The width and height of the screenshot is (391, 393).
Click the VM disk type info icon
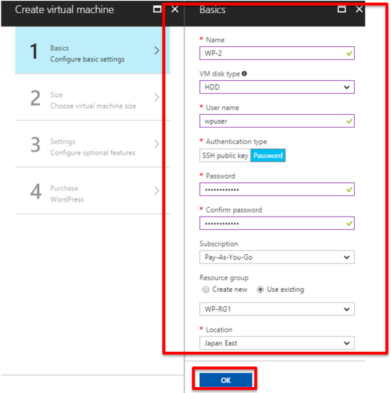[x=244, y=74]
